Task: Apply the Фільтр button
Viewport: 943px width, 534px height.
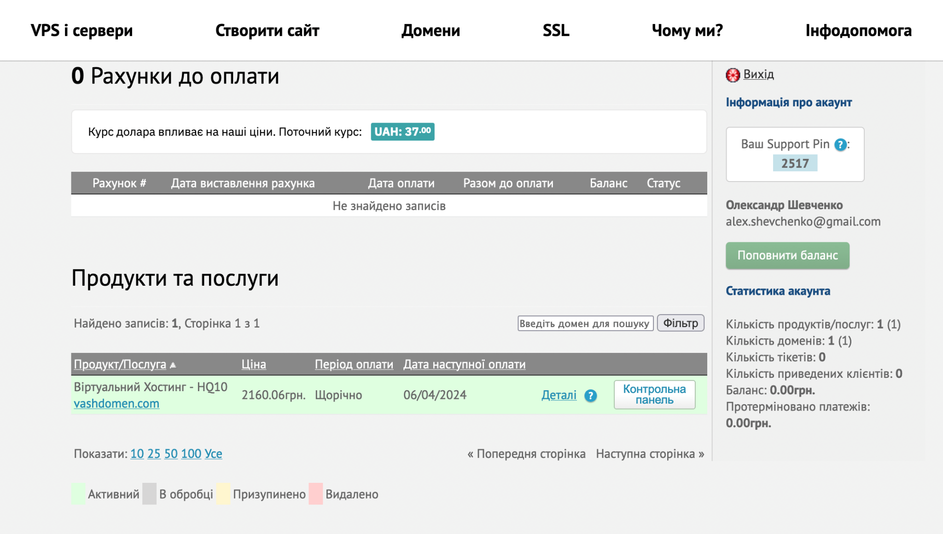Action: pyautogui.click(x=680, y=323)
